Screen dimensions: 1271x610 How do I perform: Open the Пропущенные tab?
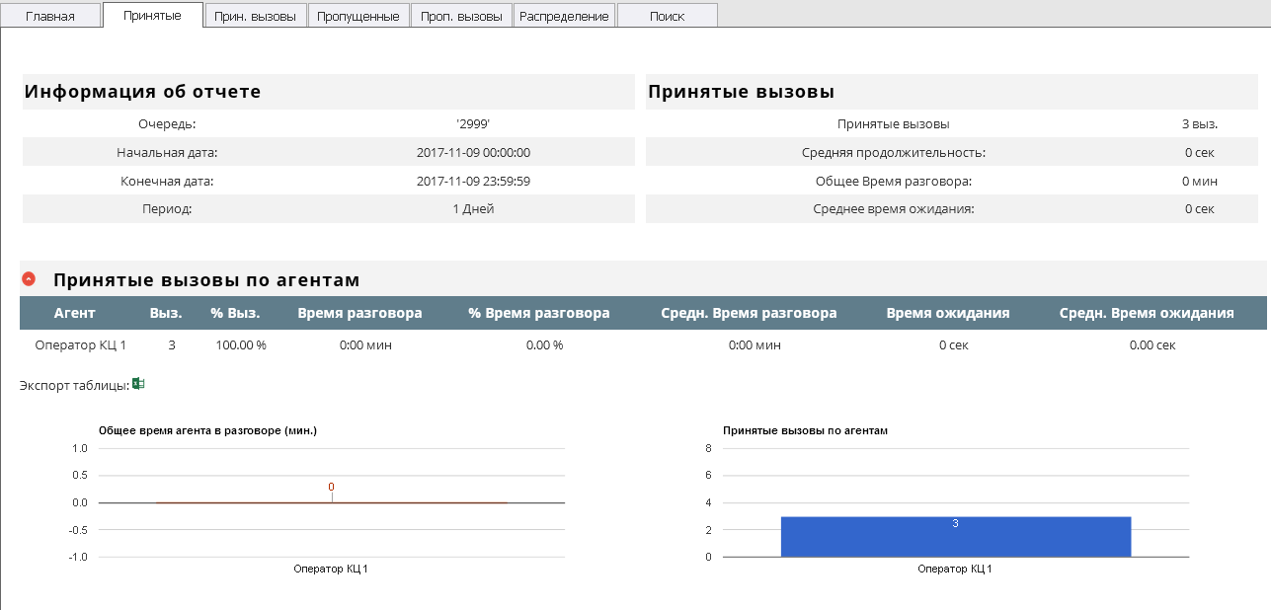[358, 16]
